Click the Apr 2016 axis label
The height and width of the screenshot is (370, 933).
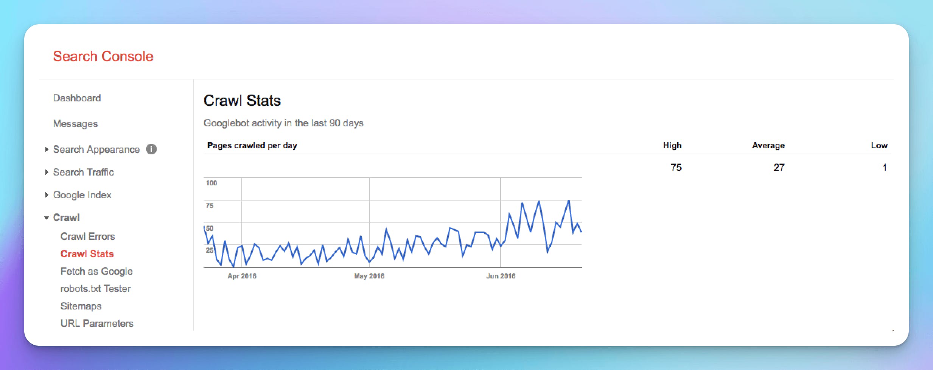(242, 276)
